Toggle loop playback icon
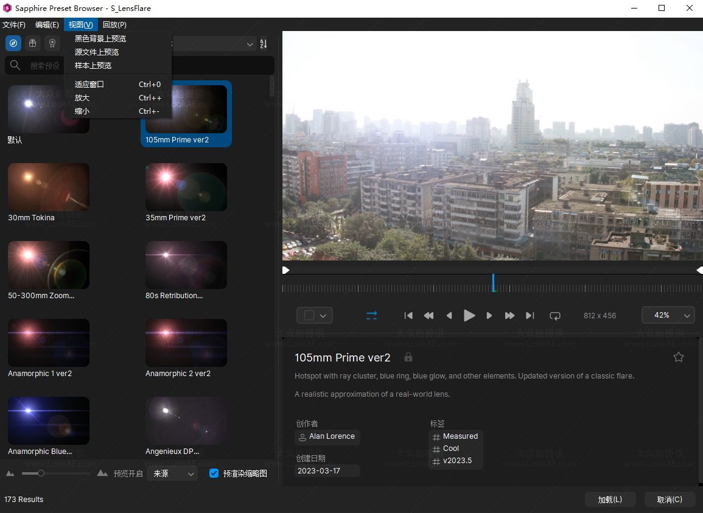The width and height of the screenshot is (703, 513). [x=554, y=316]
